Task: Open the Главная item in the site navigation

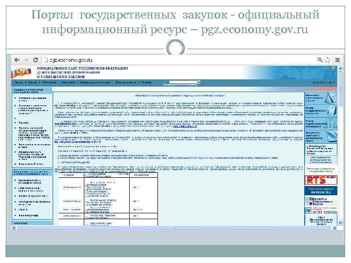Action: 19,82
